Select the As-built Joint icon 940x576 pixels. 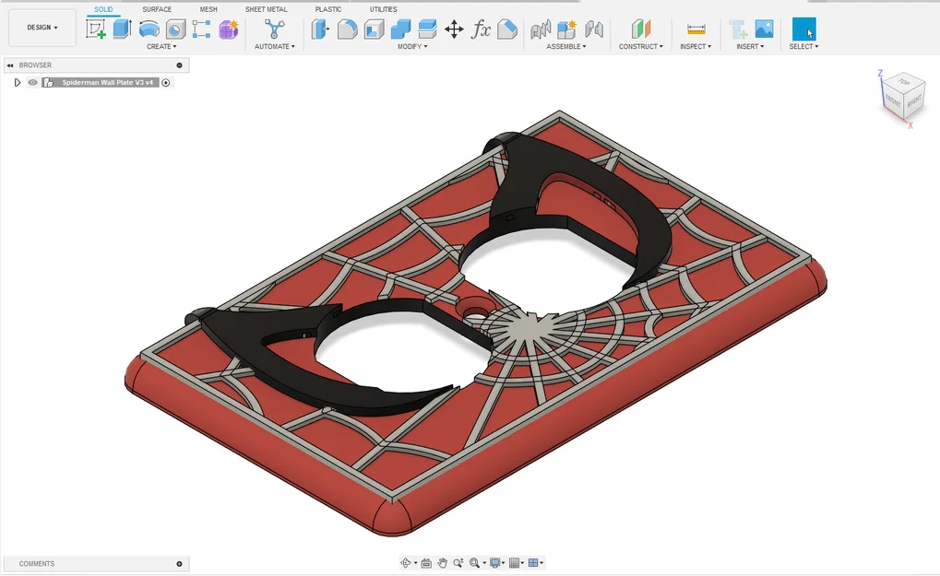click(593, 29)
